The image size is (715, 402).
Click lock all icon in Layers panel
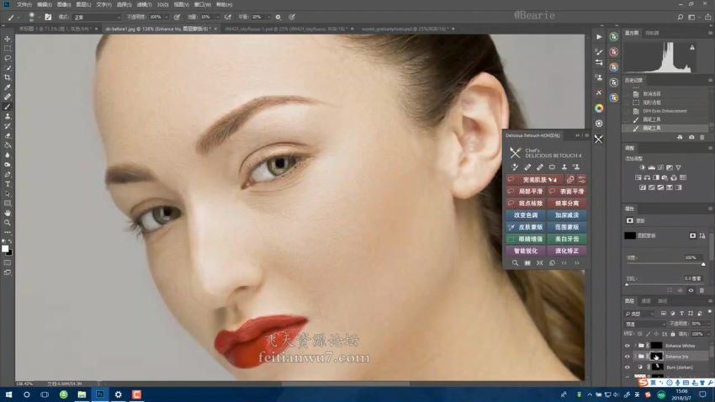coord(673,334)
